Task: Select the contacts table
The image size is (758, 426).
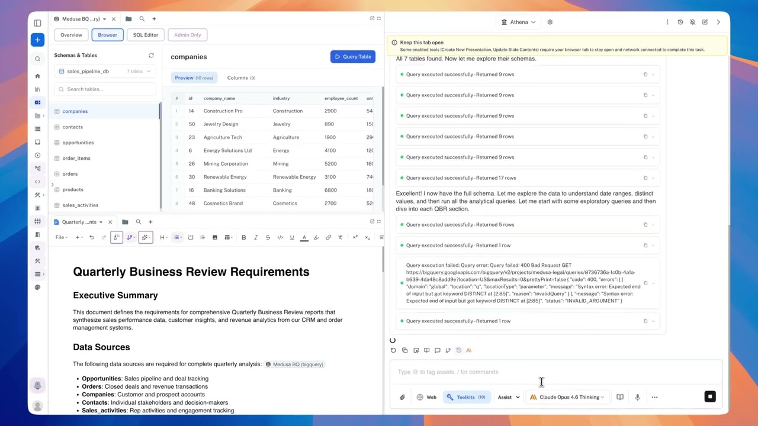Action: [x=105, y=127]
